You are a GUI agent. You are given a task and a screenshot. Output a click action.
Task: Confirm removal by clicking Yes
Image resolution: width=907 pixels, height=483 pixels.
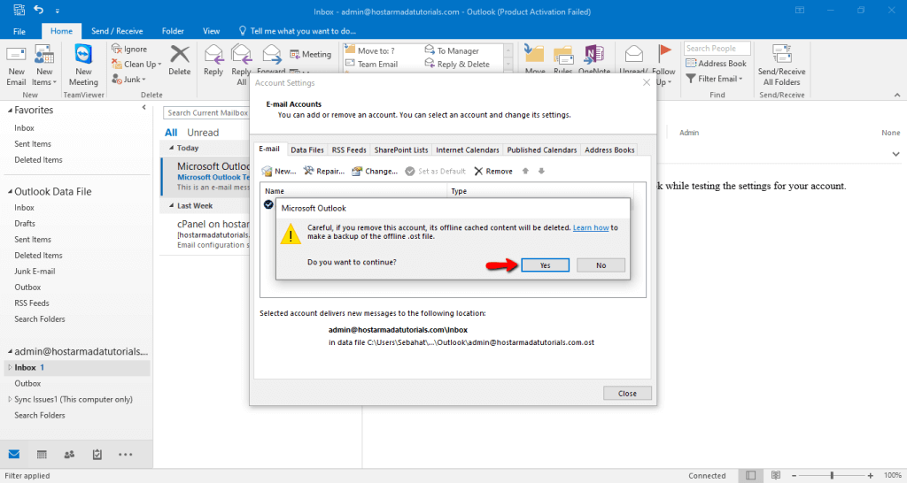[x=546, y=265]
